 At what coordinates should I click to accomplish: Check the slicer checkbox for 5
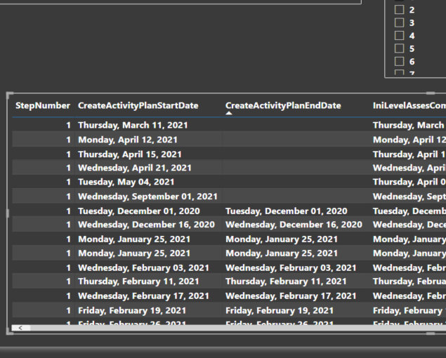tap(400, 48)
